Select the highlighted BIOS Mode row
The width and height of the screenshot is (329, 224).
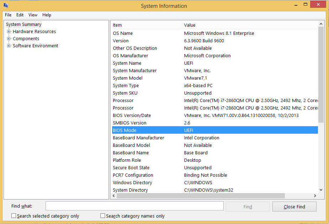pos(215,130)
